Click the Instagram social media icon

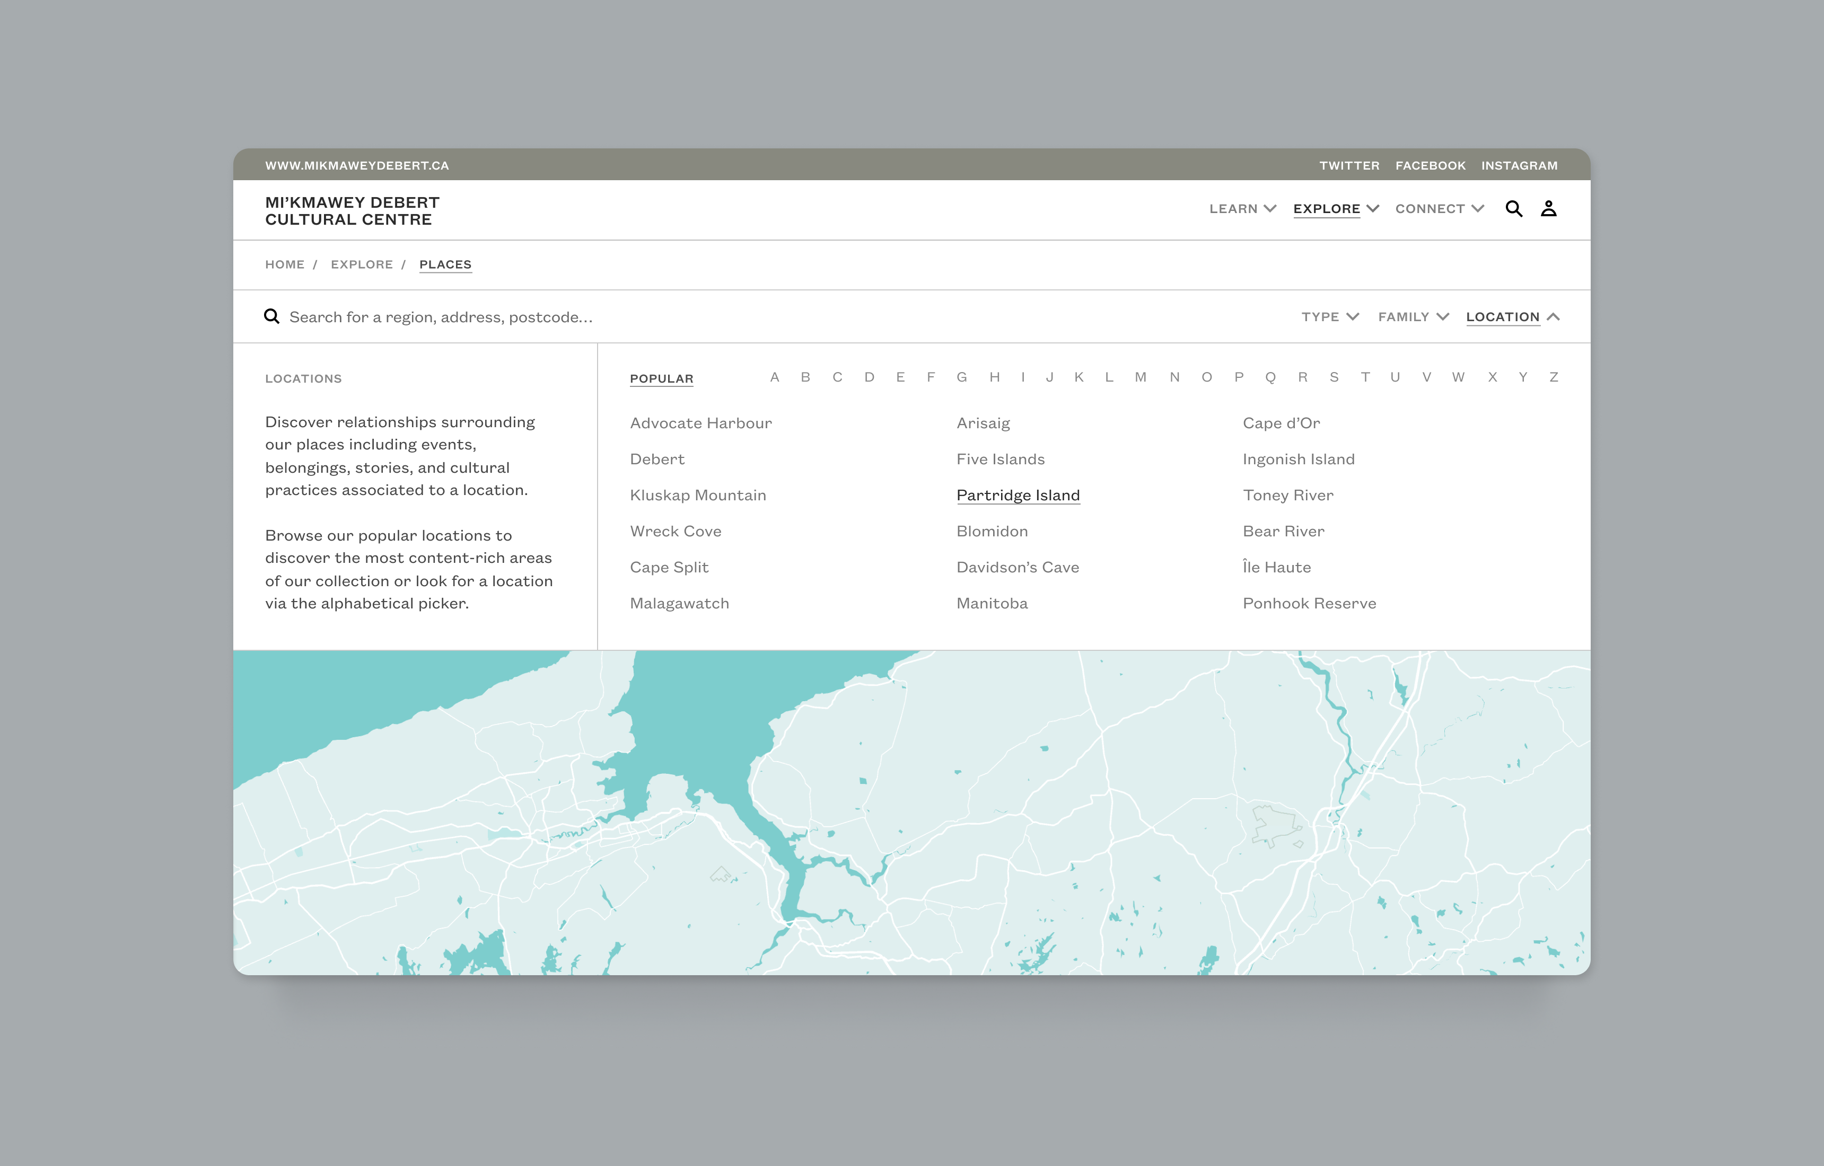coord(1520,165)
